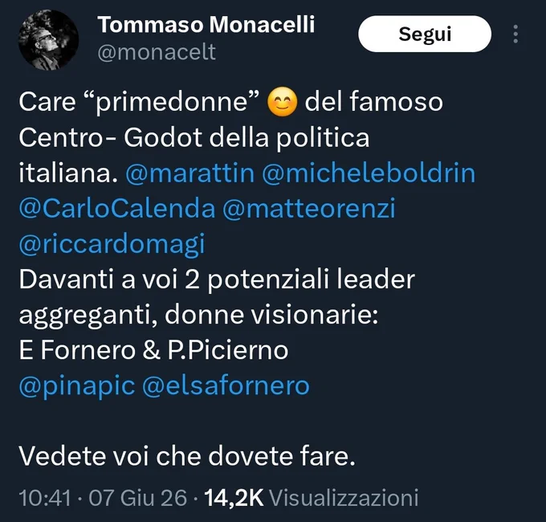Open the @matteorenzi mention
The height and width of the screenshot is (522, 546).
tap(309, 209)
